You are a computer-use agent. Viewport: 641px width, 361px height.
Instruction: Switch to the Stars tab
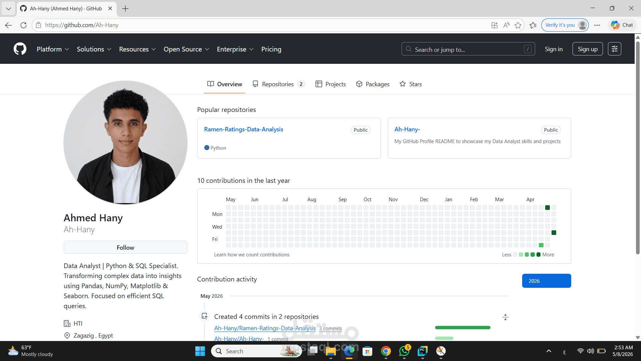[x=411, y=84]
